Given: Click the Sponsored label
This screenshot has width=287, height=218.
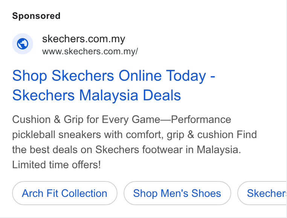Looking at the screenshot, I should [x=36, y=16].
